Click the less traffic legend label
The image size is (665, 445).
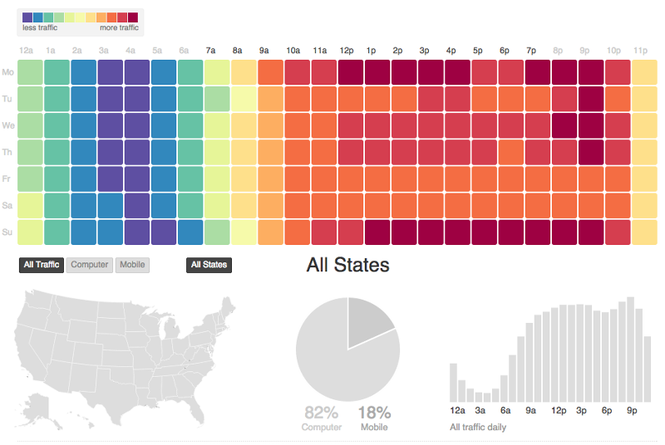40,27
